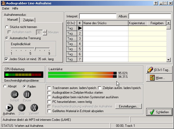Click the track list scrollbar thumb
Image resolution: width=174 pixels, height=129 pixels.
coord(169,27)
